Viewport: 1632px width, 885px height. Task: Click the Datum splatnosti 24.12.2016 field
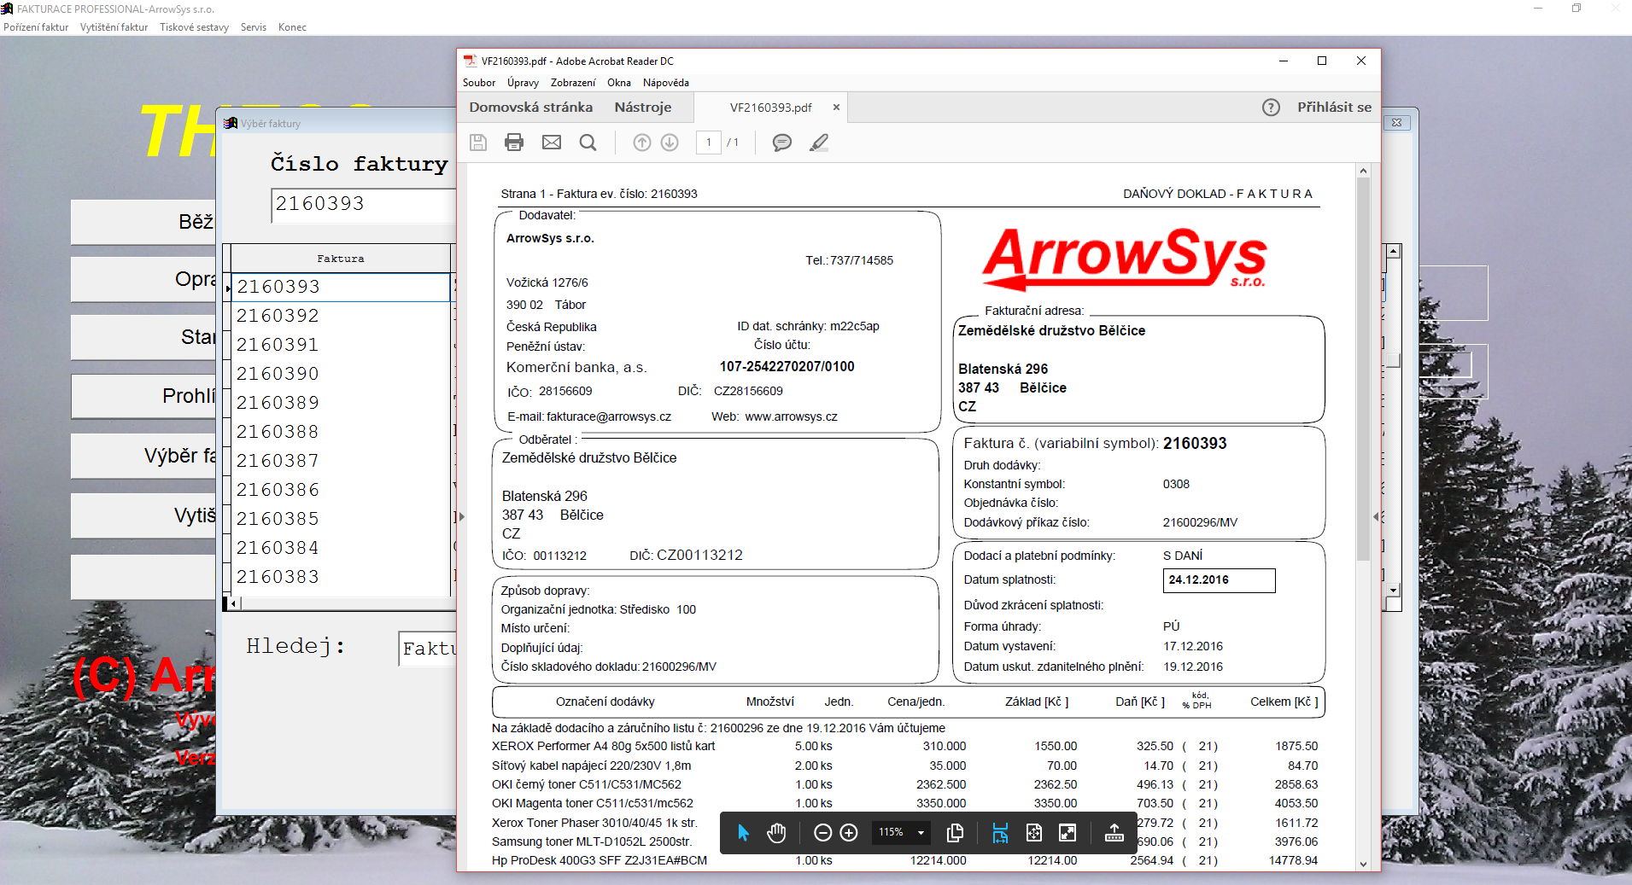[1219, 580]
